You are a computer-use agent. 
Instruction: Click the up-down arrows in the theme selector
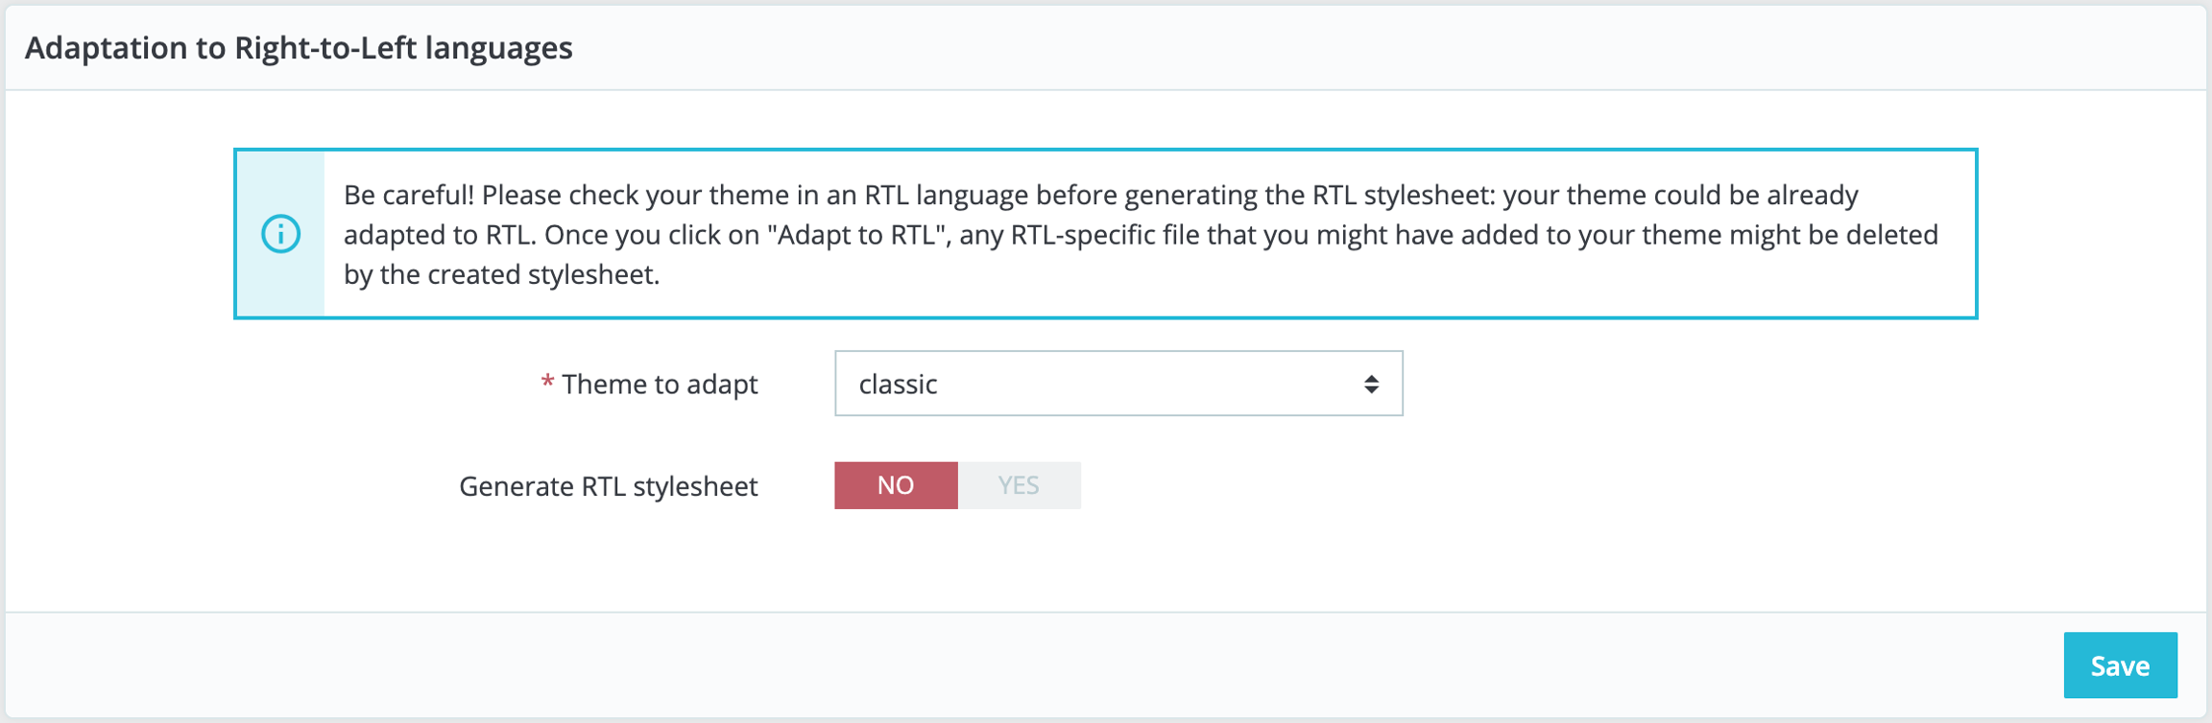click(x=1371, y=384)
